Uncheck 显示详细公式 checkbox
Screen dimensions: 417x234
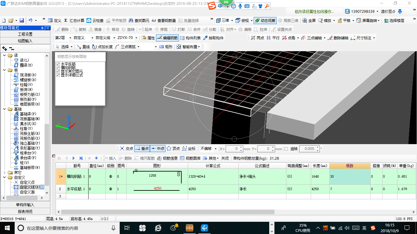(58, 75)
